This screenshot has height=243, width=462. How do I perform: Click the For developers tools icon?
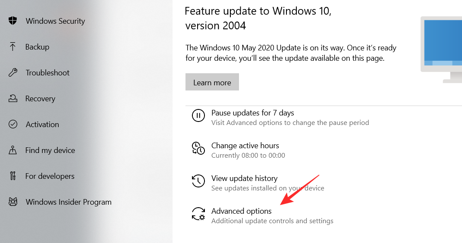[13, 176]
